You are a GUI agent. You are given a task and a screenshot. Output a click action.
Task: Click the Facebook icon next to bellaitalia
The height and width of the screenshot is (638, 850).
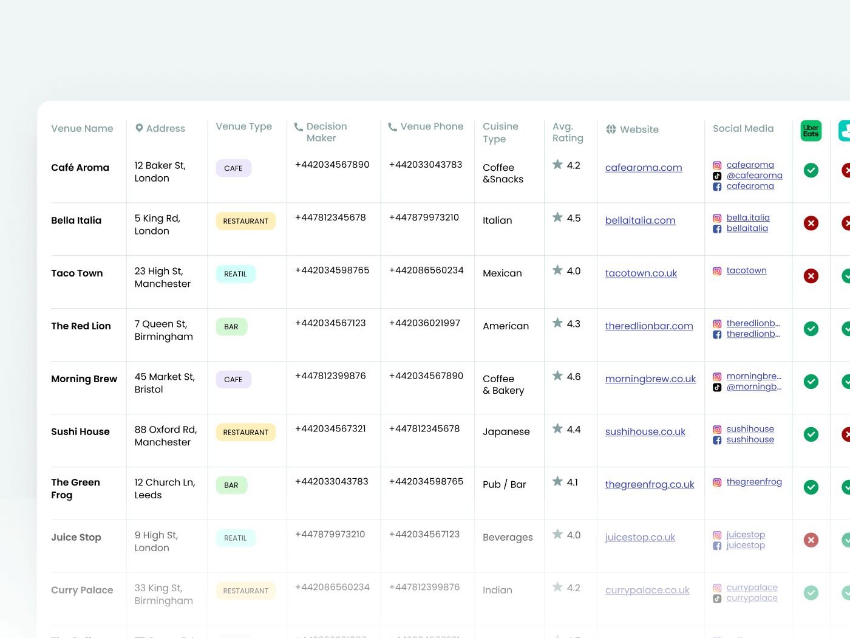point(716,228)
